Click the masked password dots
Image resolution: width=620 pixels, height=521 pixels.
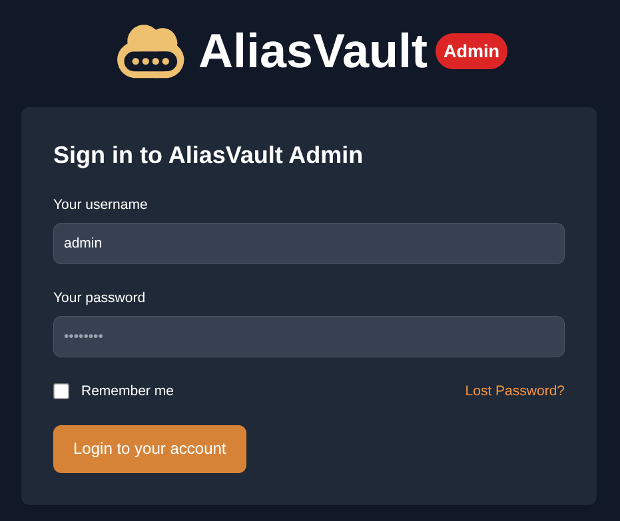click(83, 337)
